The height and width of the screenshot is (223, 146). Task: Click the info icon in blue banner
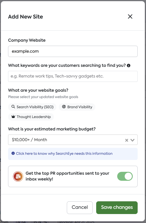click(13, 153)
